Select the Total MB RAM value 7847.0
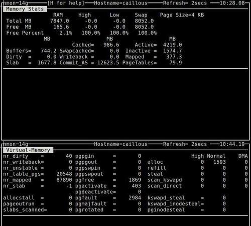Screen dimensions: 251x226 pyautogui.click(x=60, y=21)
